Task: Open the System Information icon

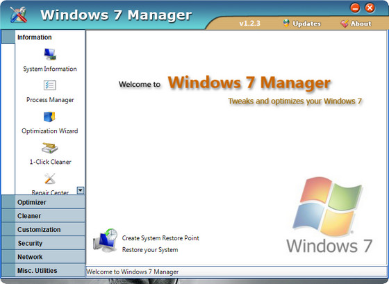Action: coord(50,54)
